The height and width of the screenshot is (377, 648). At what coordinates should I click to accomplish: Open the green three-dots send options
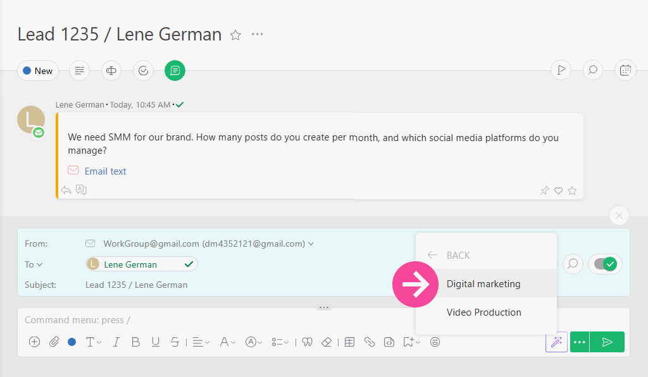(580, 342)
